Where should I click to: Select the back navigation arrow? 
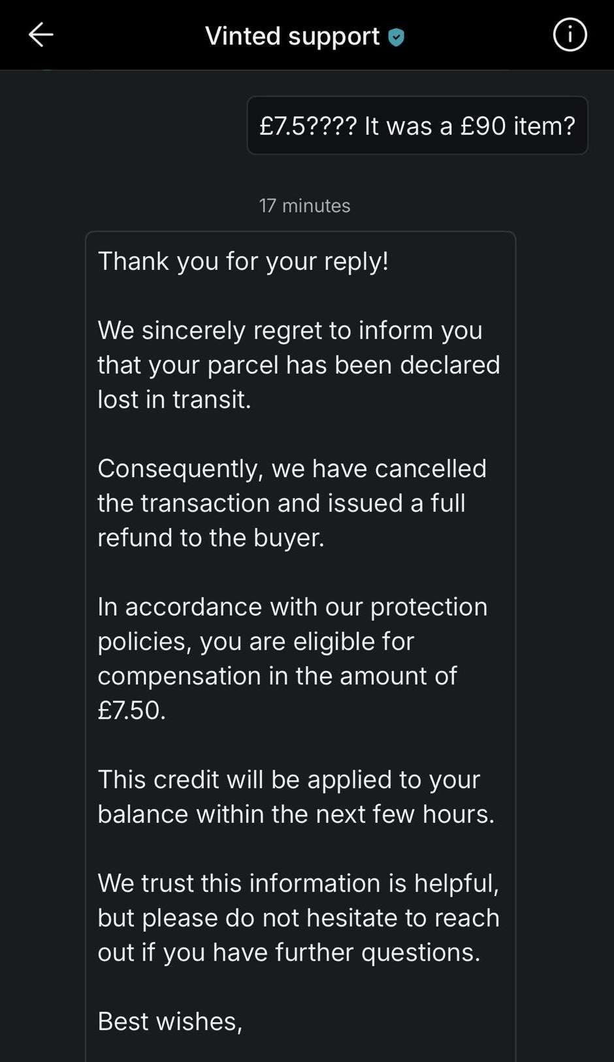coord(40,35)
